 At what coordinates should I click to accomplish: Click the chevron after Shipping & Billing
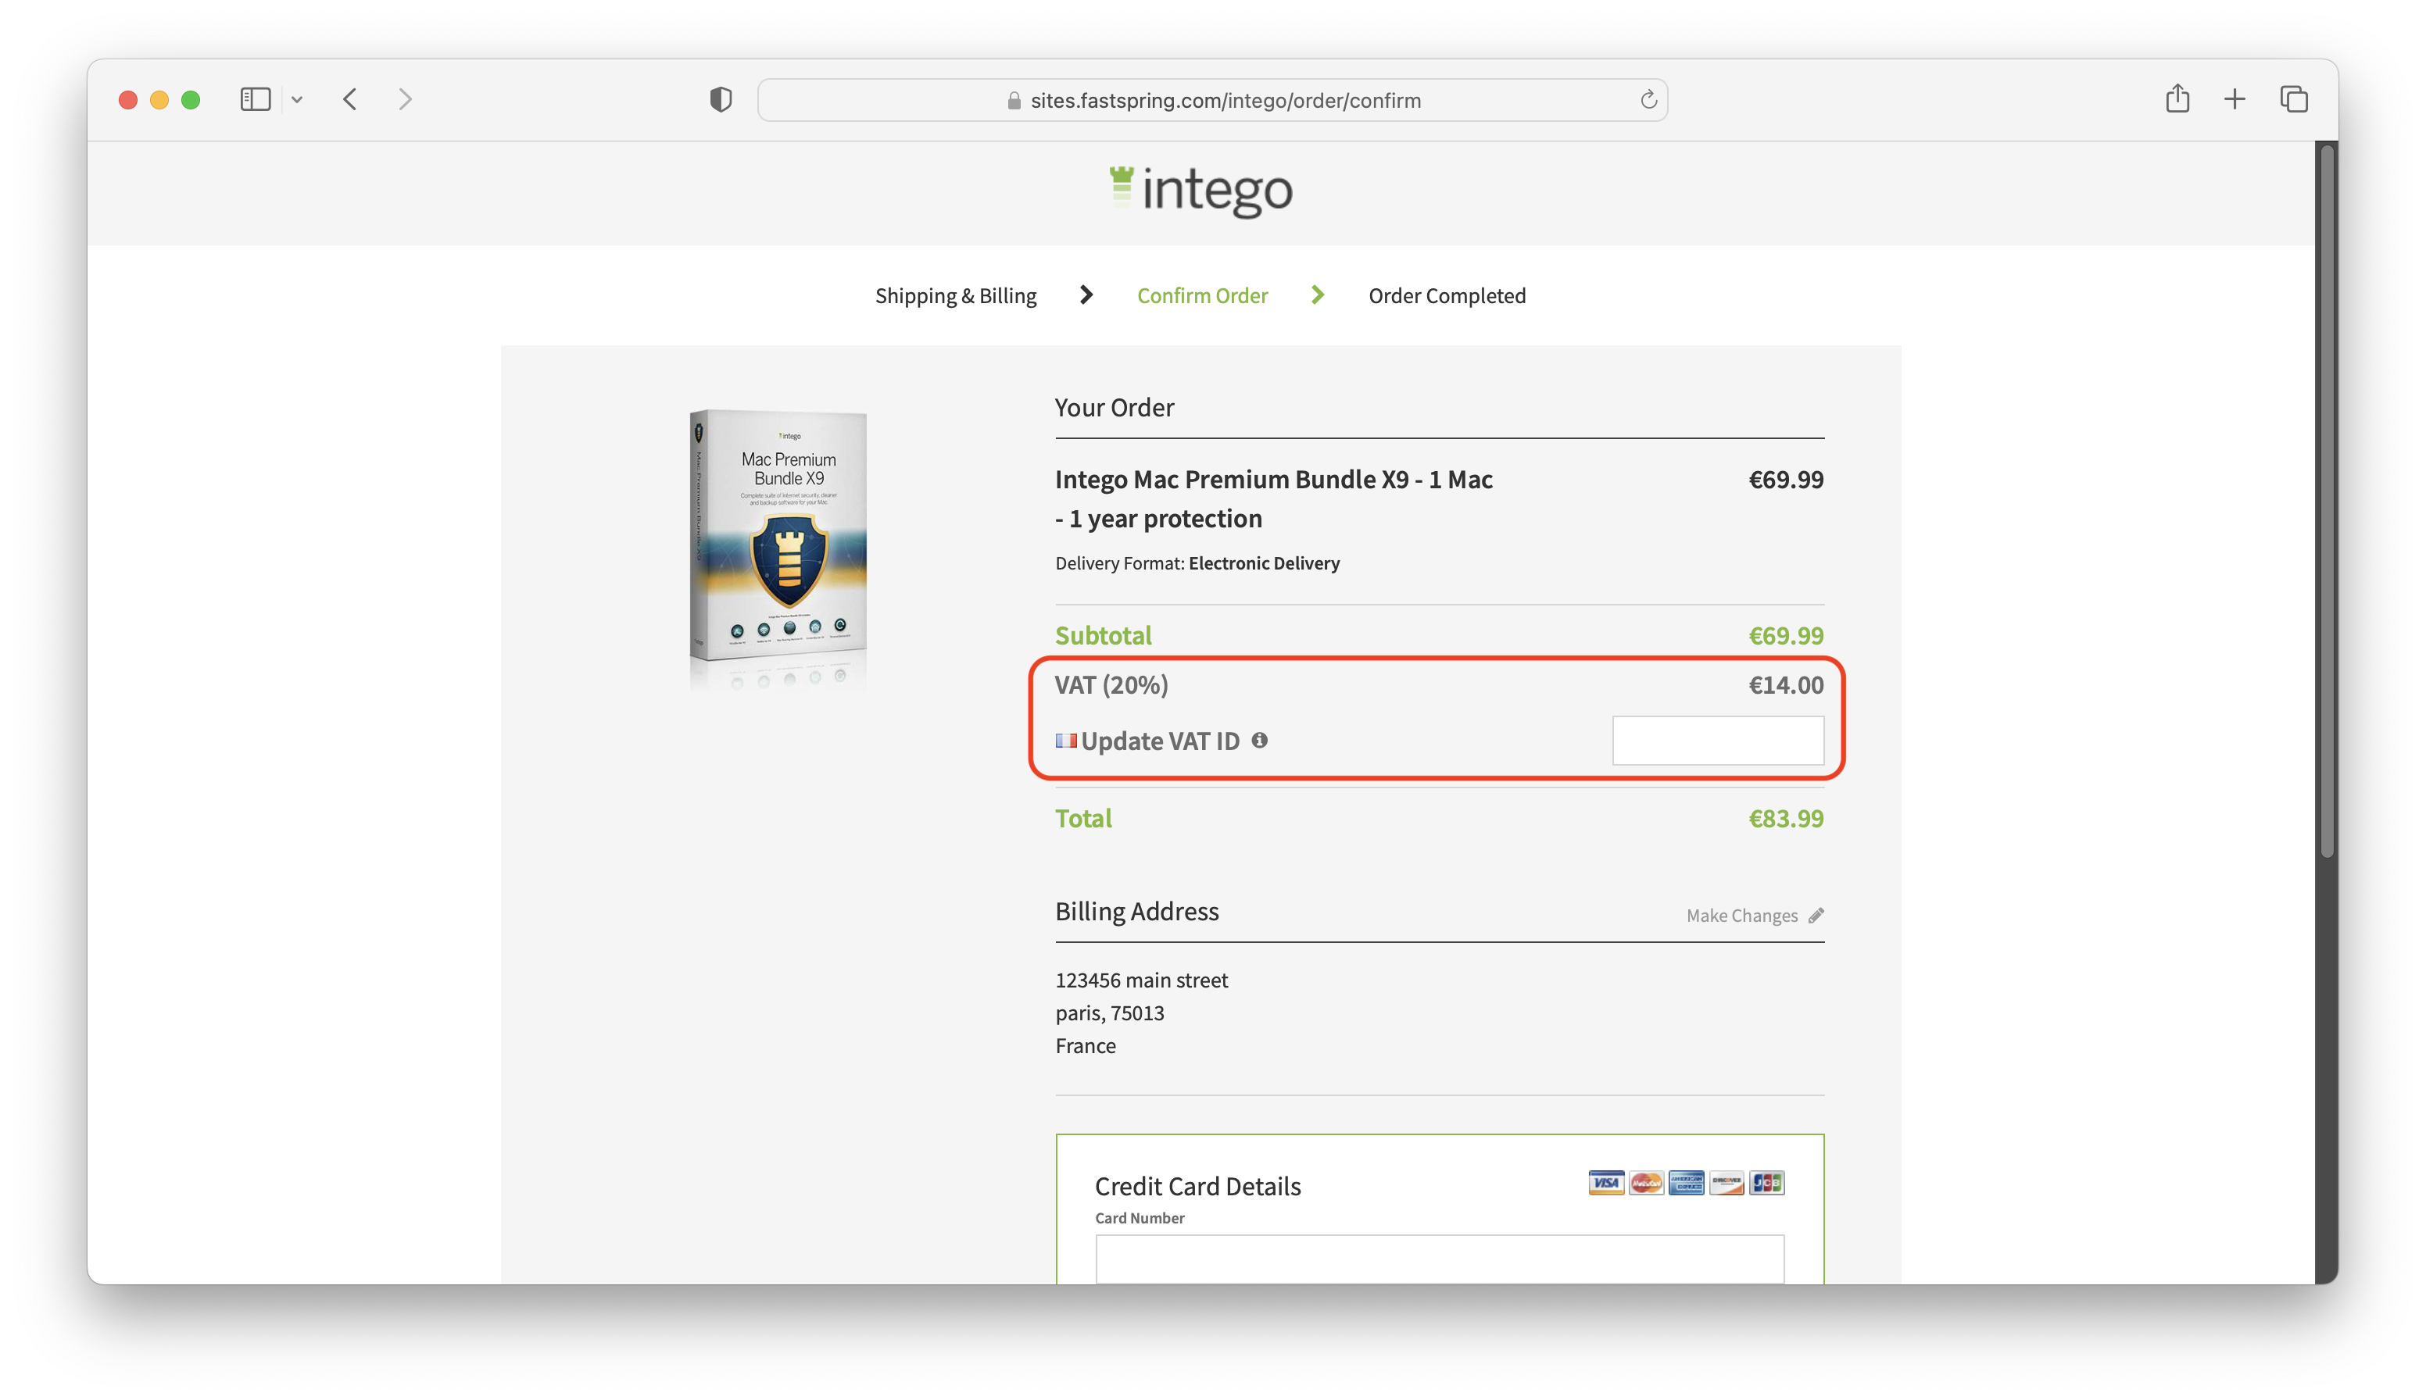click(1086, 295)
